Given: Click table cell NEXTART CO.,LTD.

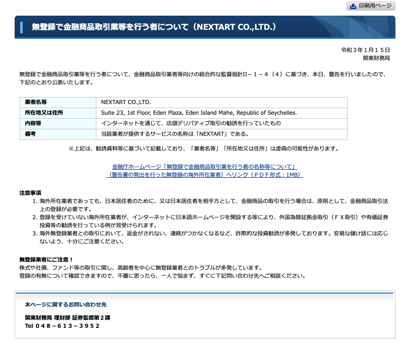Looking at the screenshot, I should (x=221, y=102).
